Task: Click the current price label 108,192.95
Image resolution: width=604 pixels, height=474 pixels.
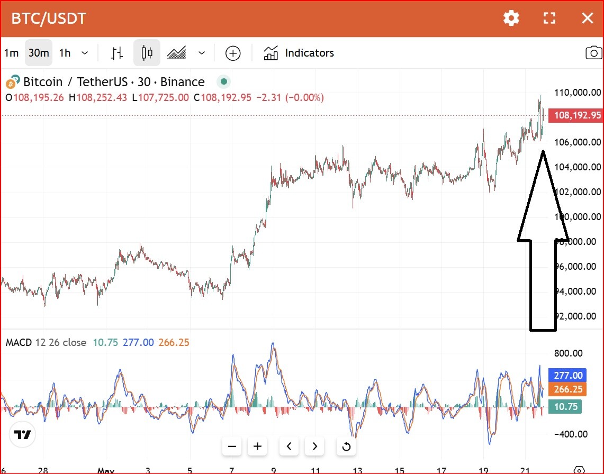Action: coord(577,115)
